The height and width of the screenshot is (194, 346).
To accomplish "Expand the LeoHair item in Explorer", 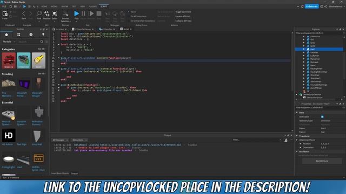I will 304,53.
